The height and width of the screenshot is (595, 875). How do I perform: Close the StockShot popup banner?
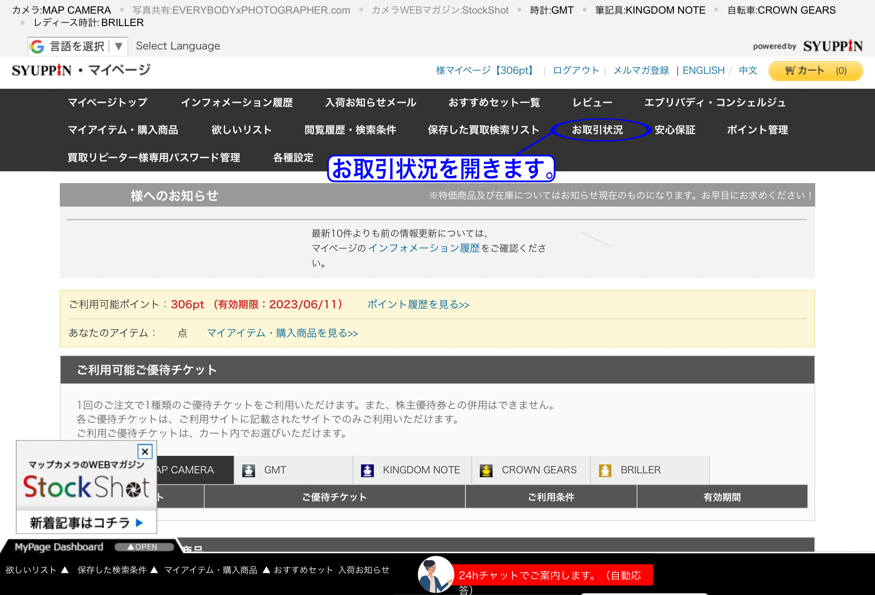(x=145, y=452)
